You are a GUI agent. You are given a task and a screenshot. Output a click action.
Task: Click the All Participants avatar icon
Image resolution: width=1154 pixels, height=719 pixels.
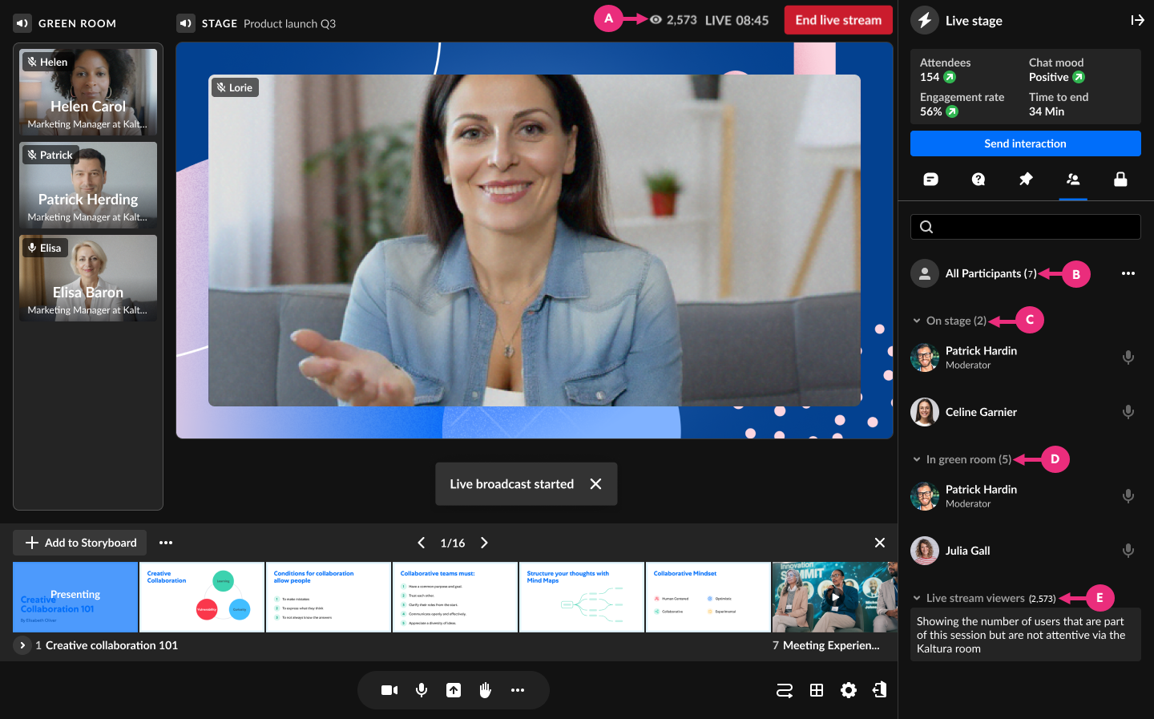click(925, 273)
